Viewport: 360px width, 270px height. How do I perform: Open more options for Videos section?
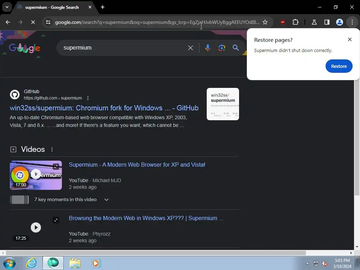pos(52,149)
